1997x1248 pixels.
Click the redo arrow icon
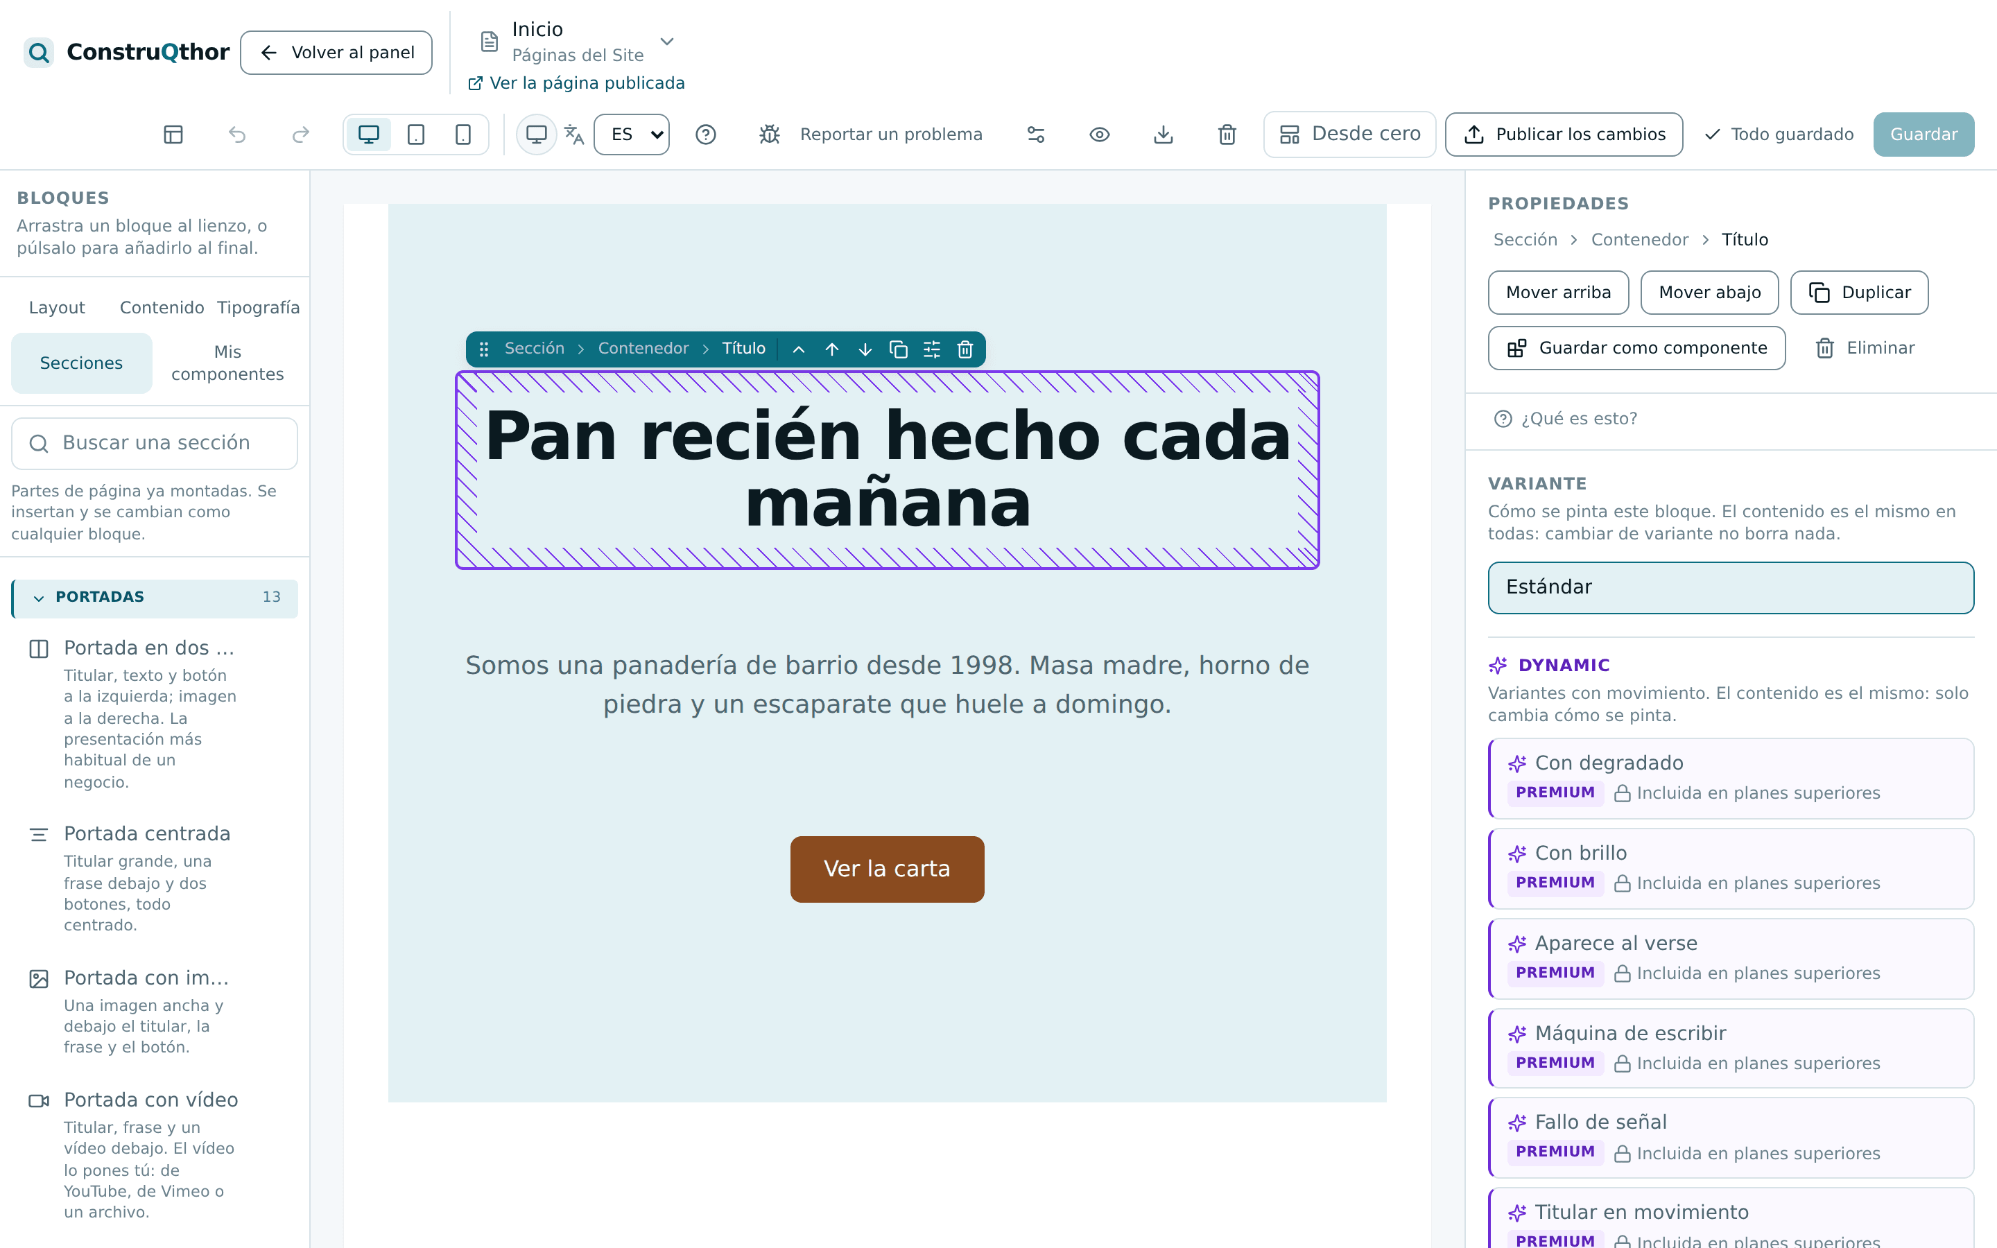tap(300, 135)
